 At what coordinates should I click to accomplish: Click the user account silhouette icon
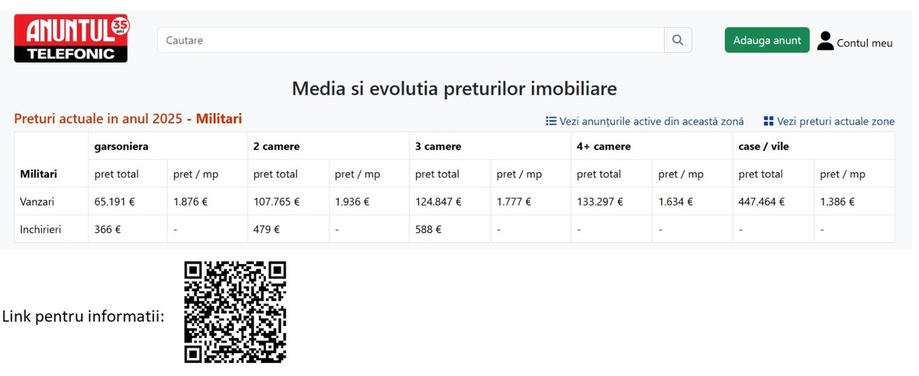(825, 41)
